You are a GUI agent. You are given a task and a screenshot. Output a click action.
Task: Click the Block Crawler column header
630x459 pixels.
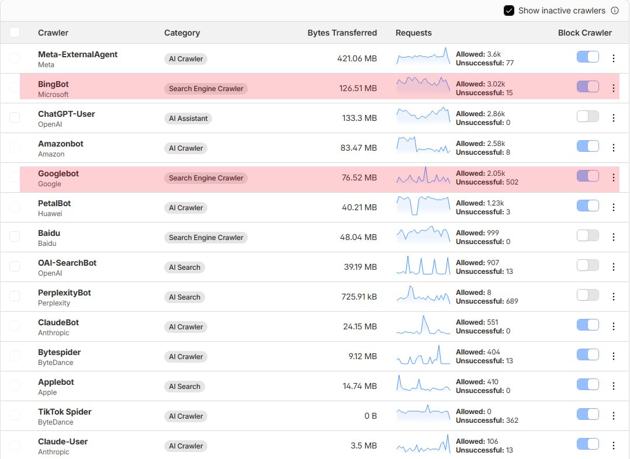(x=584, y=33)
